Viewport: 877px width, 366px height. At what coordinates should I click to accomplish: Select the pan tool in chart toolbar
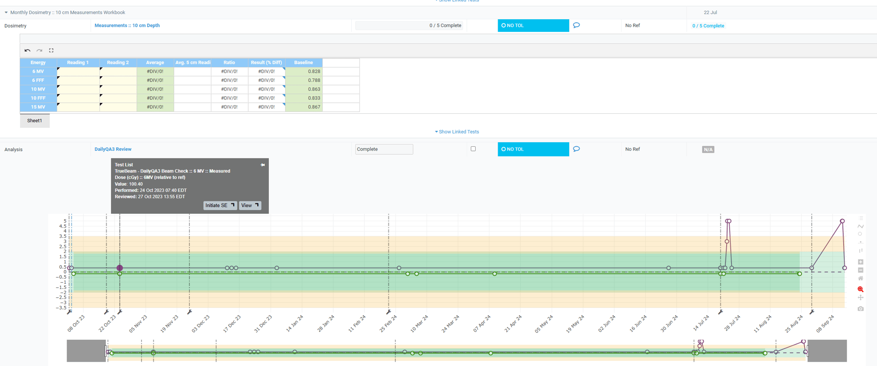861,298
